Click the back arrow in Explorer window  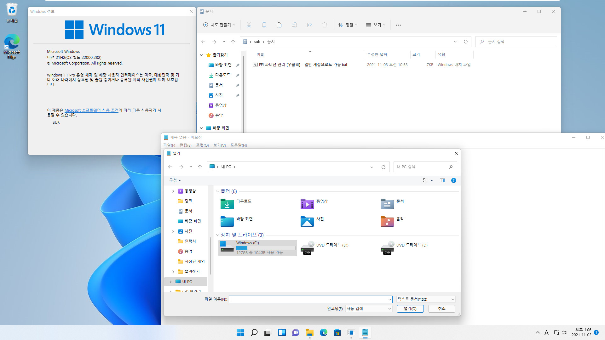point(203,42)
